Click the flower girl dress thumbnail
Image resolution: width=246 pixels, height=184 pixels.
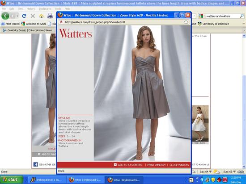(200, 123)
